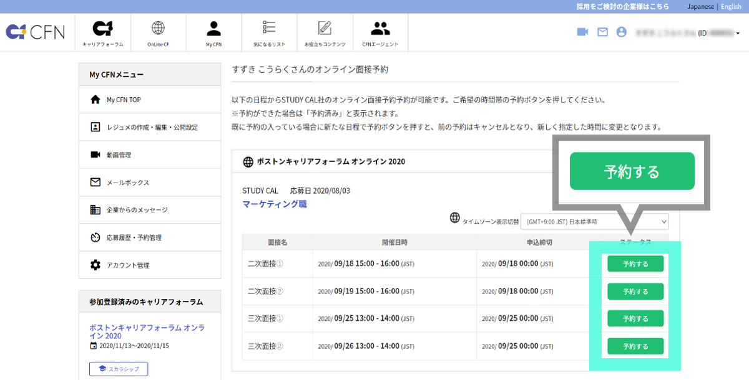Open the 気になるリスト icon
749x380 pixels.
click(x=270, y=33)
